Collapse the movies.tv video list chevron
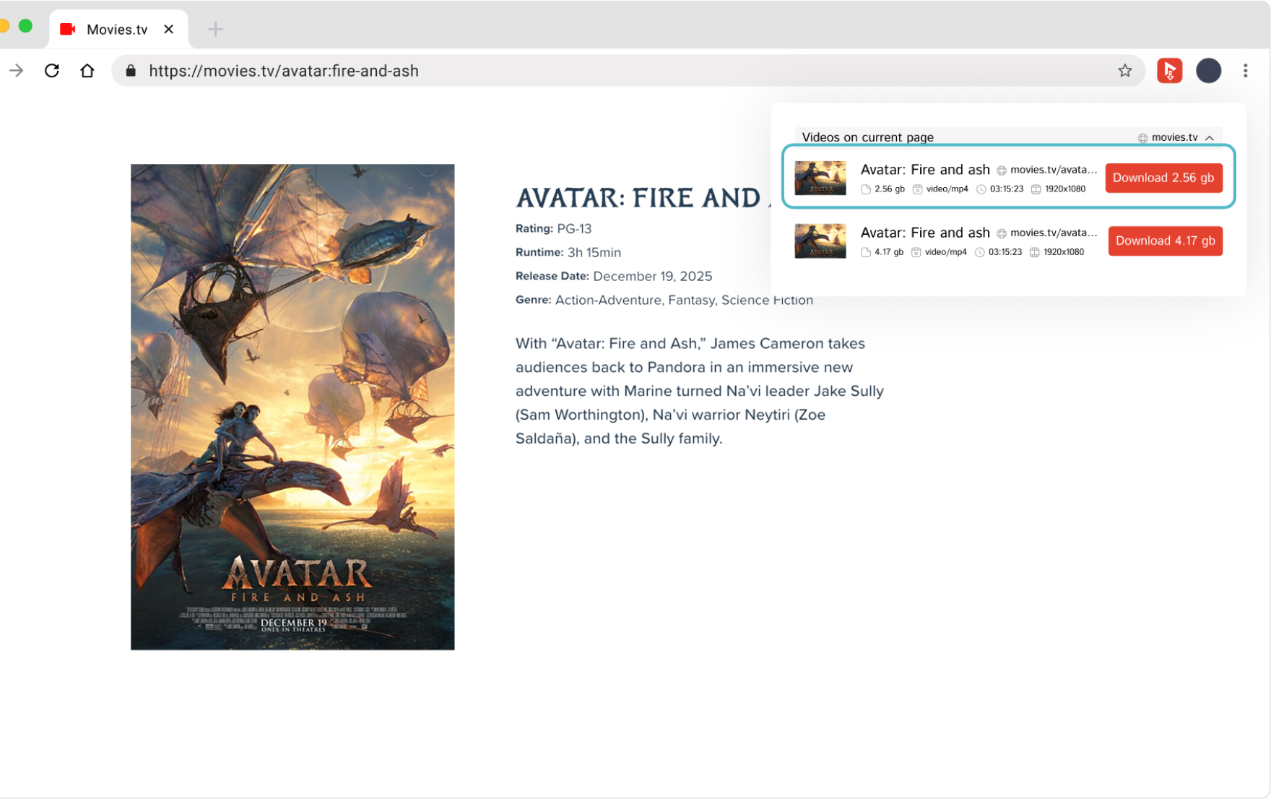1271x799 pixels. coord(1210,137)
